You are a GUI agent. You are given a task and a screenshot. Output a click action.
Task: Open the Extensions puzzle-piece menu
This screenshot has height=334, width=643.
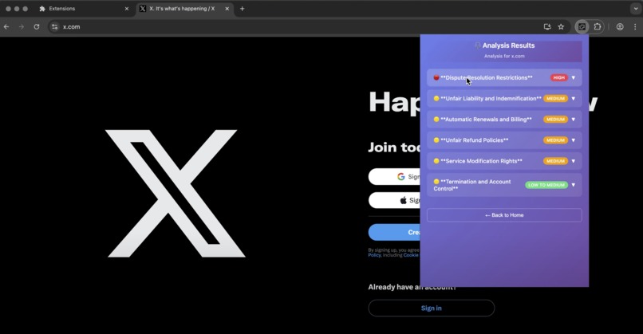coord(598,26)
